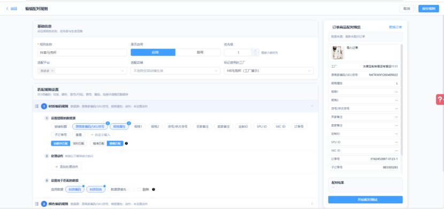Toggle the 订单号 data source tag
The width and height of the screenshot is (444, 209).
click(x=299, y=127)
